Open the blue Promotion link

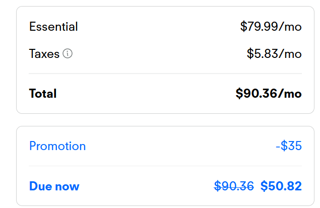57,146
